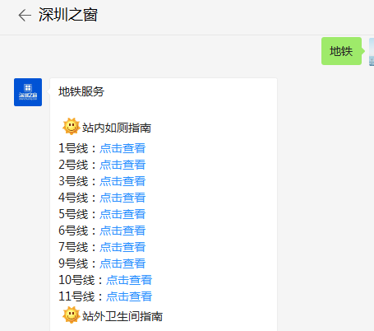
Task: Open the 点击查看 link for 10号线
Action: point(129,280)
